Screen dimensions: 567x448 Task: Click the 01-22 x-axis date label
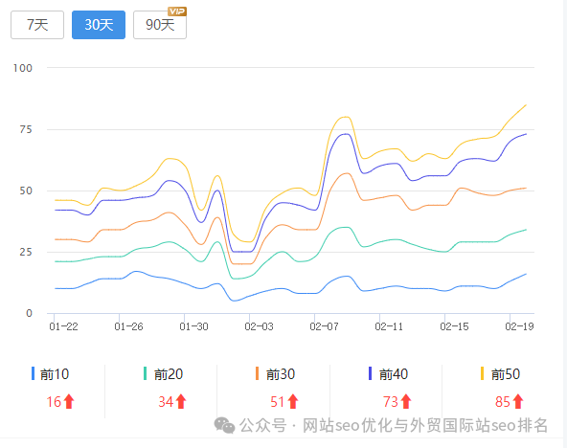pos(63,326)
